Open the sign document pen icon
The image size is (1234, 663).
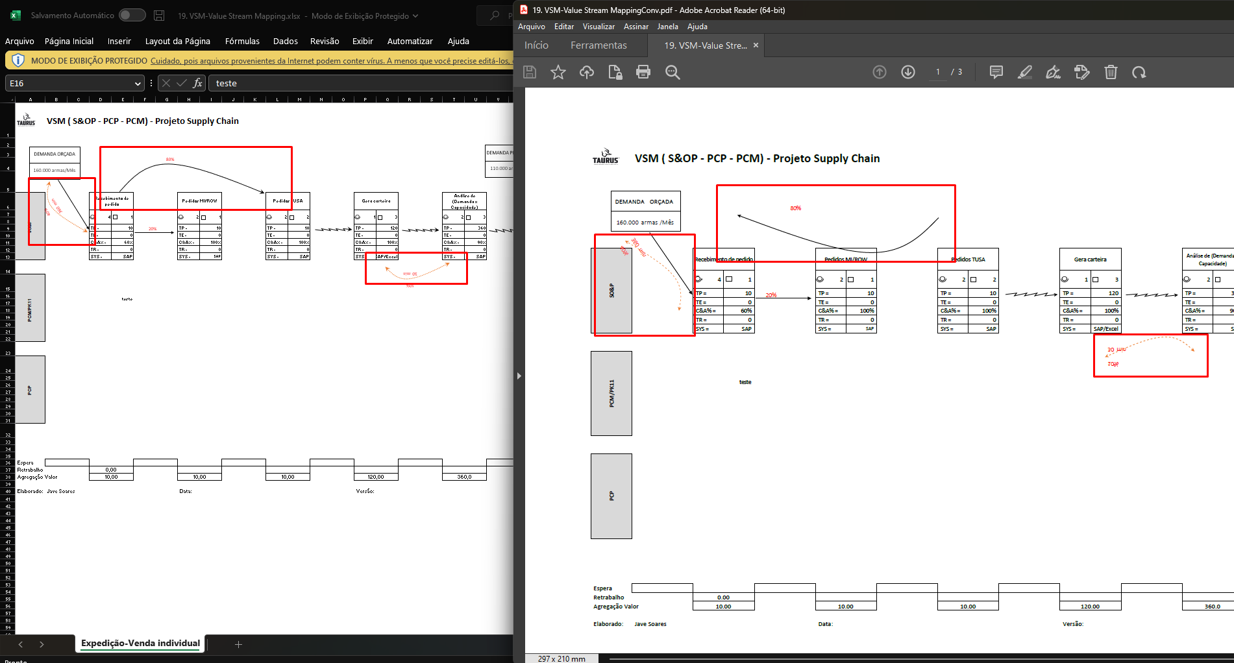(1054, 72)
